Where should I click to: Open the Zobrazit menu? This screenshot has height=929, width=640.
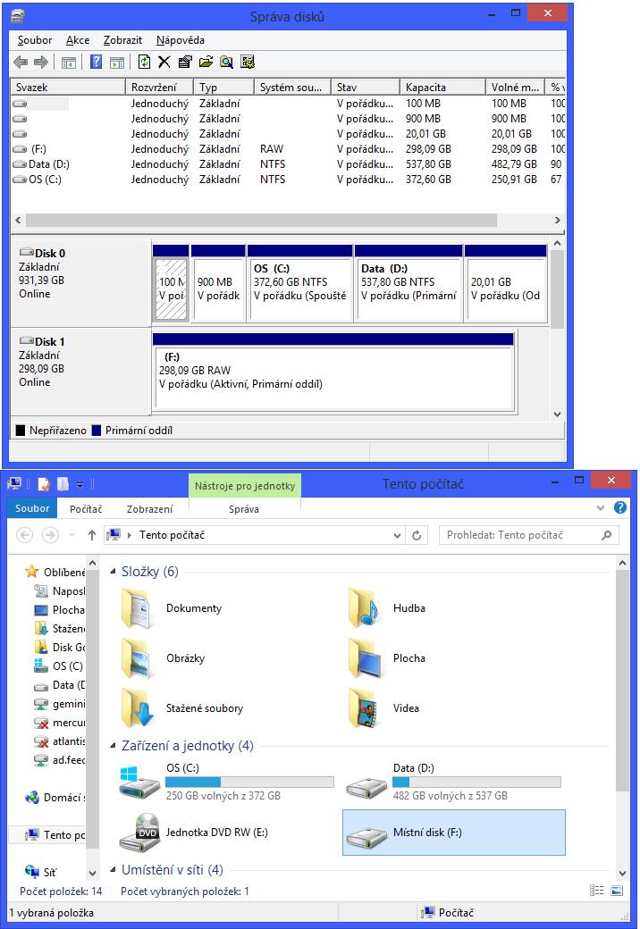point(122,40)
